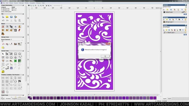Click the purple panel design in canvas
The image size is (189, 106).
click(x=94, y=52)
